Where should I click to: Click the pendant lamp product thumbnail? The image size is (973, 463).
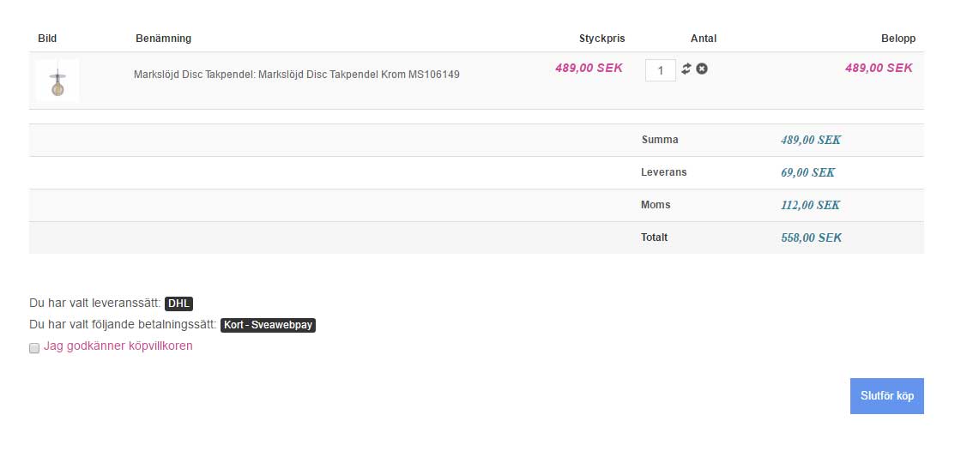(57, 81)
